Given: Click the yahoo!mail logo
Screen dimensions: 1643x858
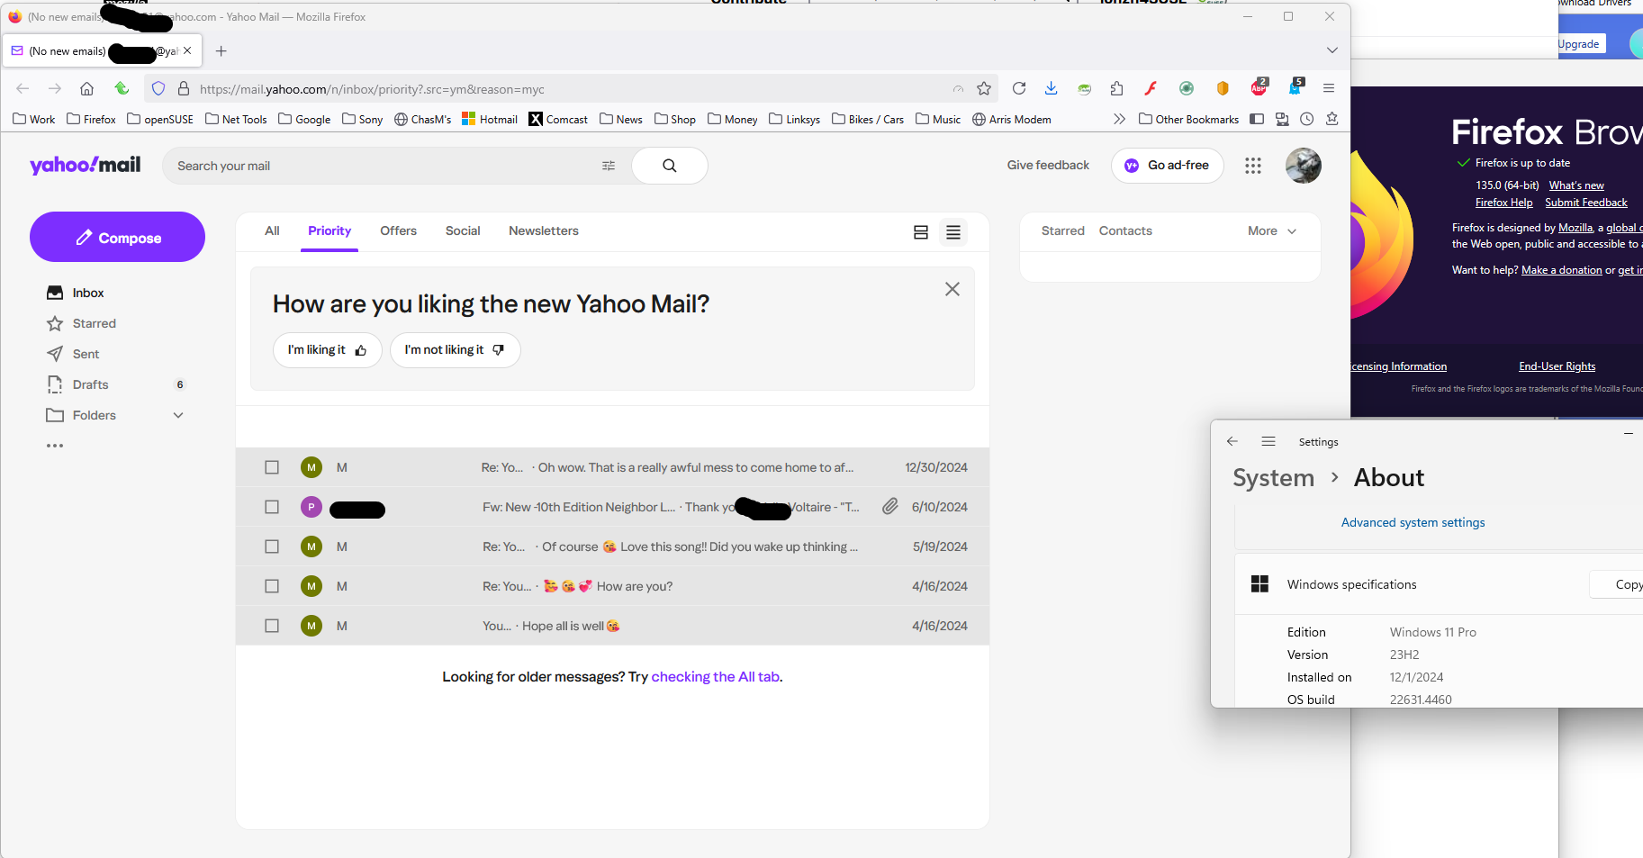Looking at the screenshot, I should [86, 165].
